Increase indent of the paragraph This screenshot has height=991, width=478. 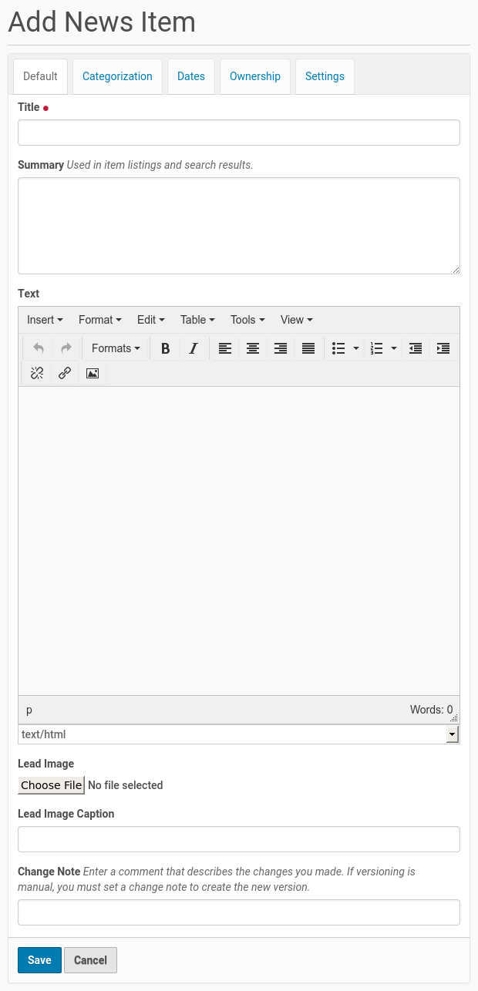443,348
